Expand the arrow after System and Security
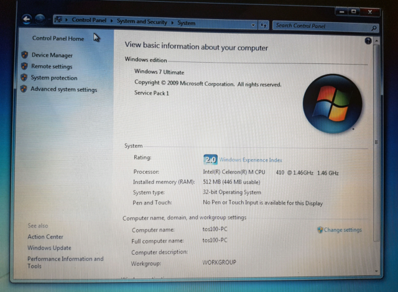 (172, 22)
